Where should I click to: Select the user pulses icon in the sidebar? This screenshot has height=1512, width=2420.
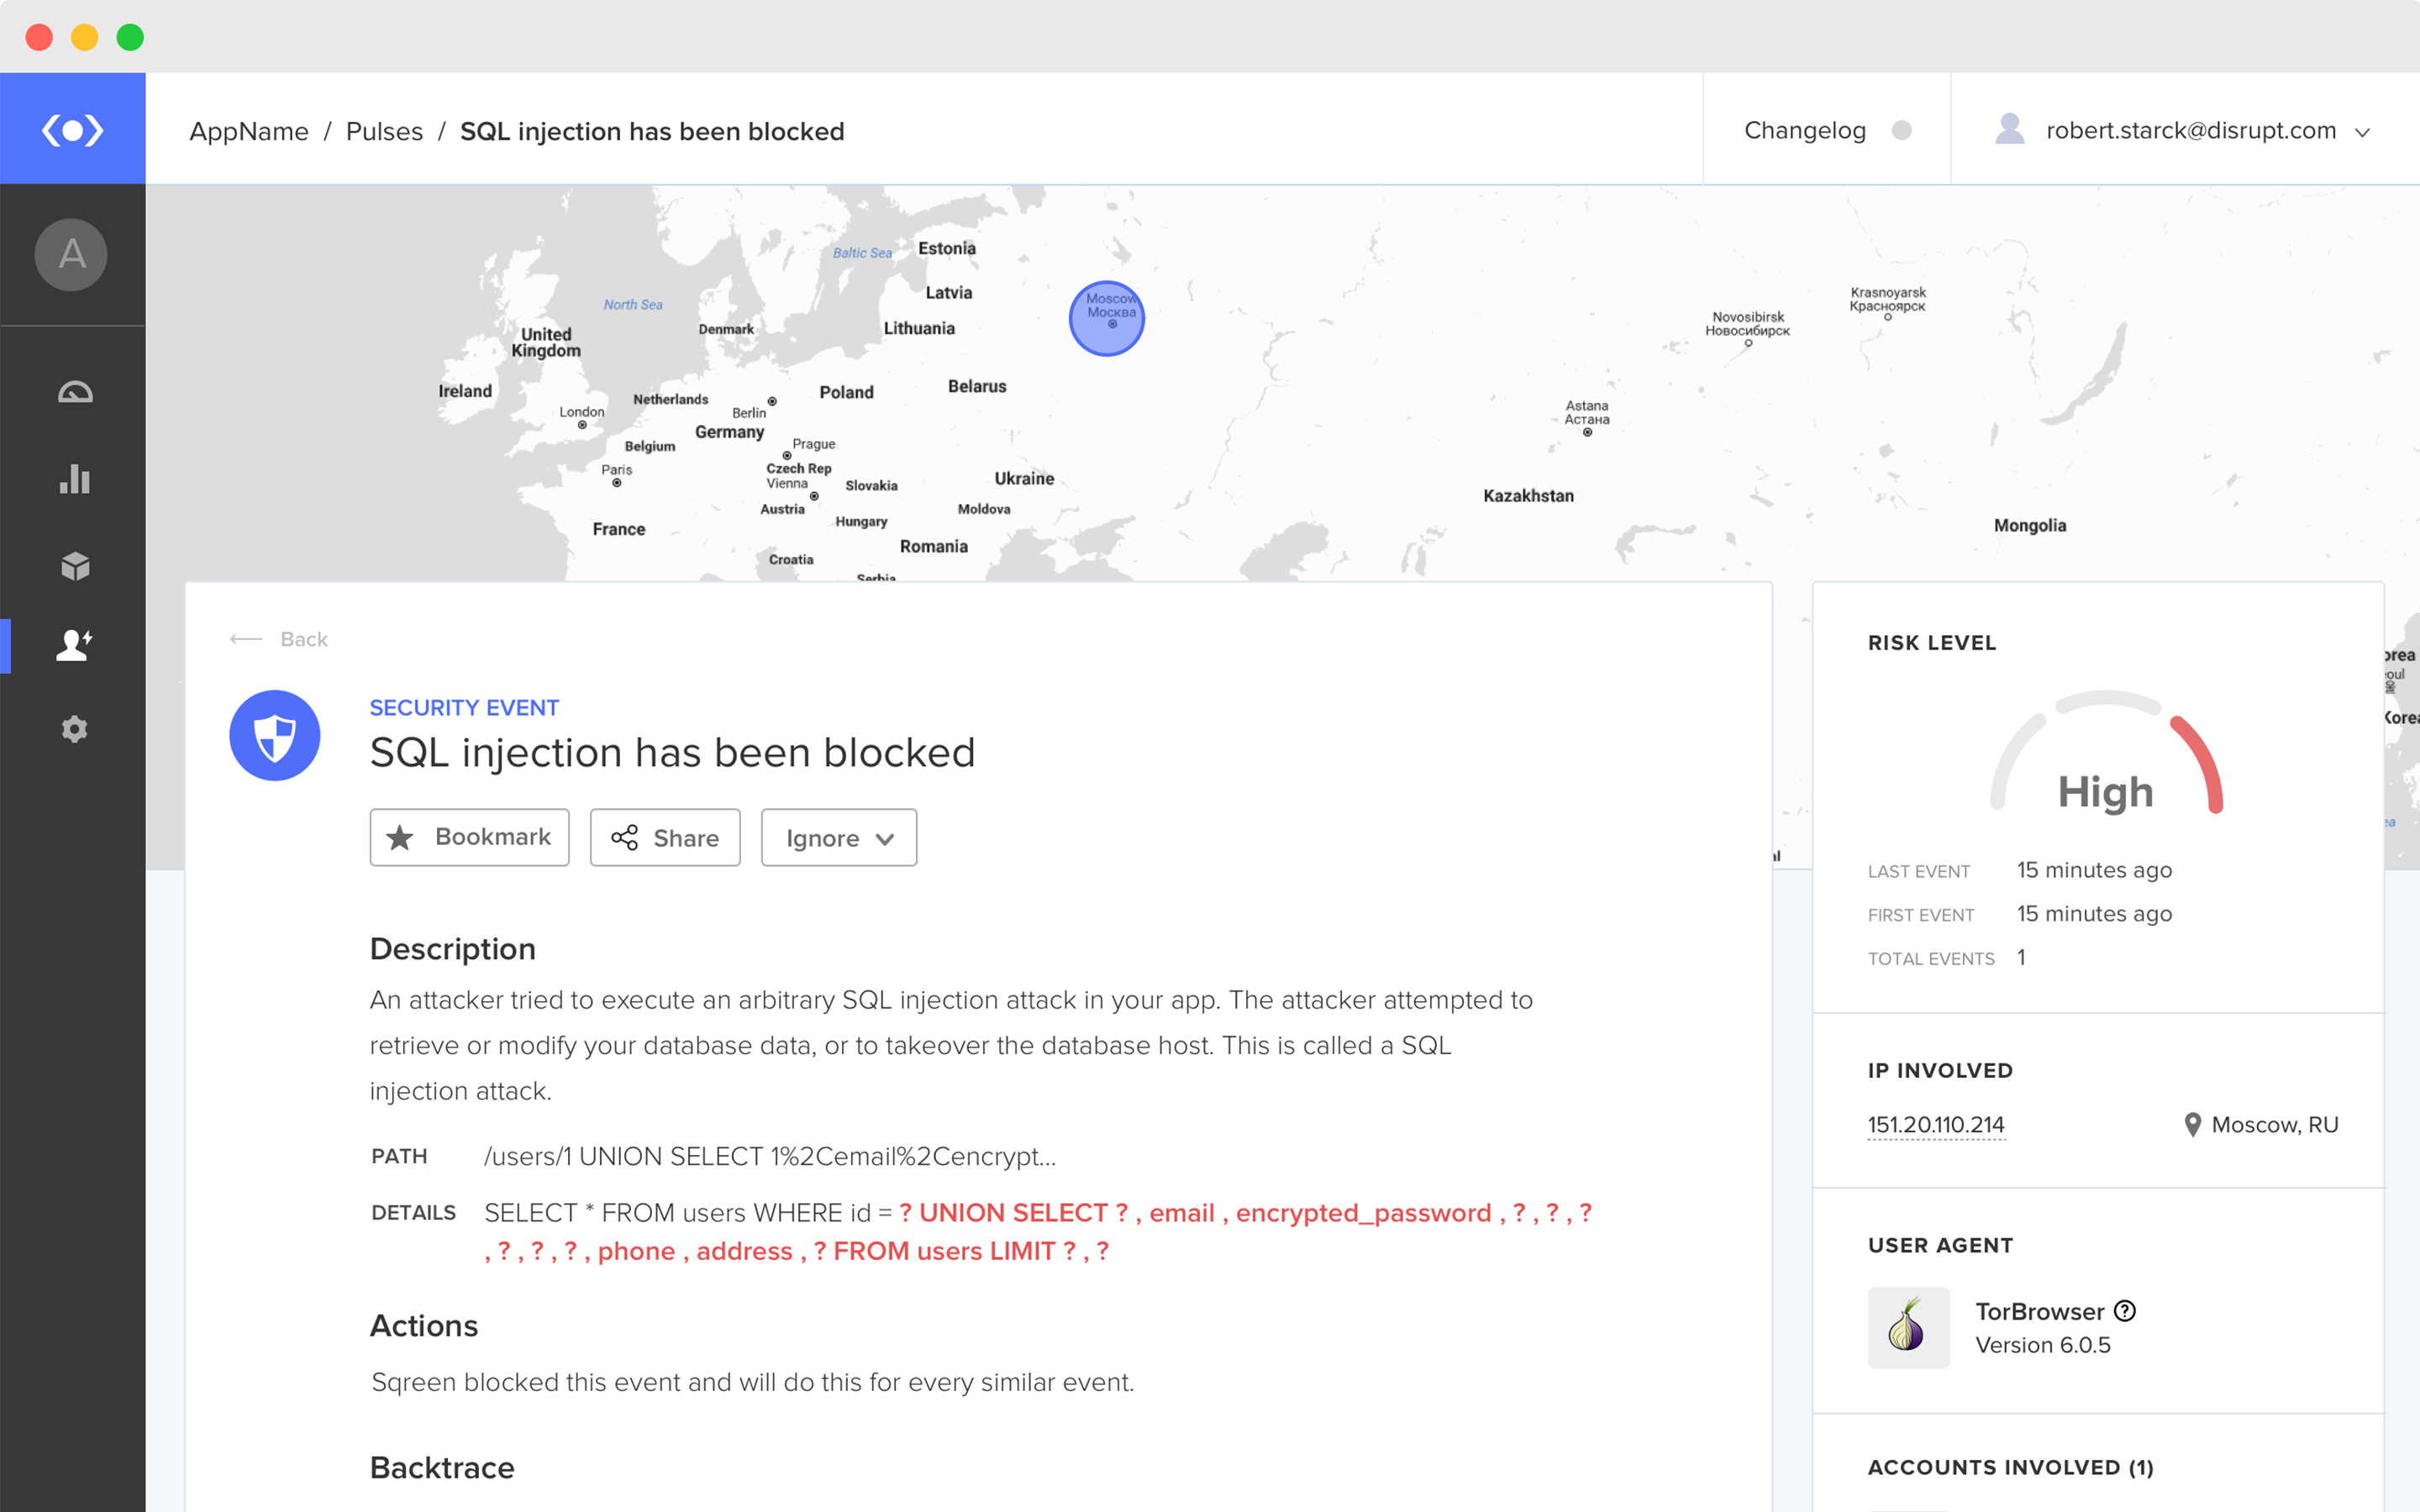(75, 645)
